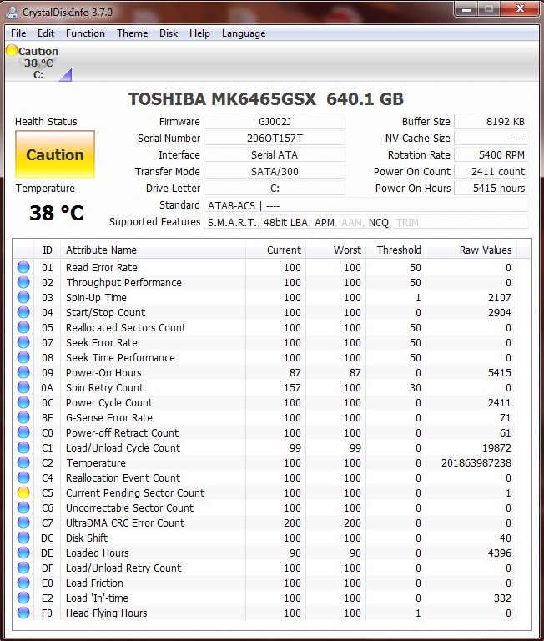Open the Edit menu

pyautogui.click(x=46, y=33)
